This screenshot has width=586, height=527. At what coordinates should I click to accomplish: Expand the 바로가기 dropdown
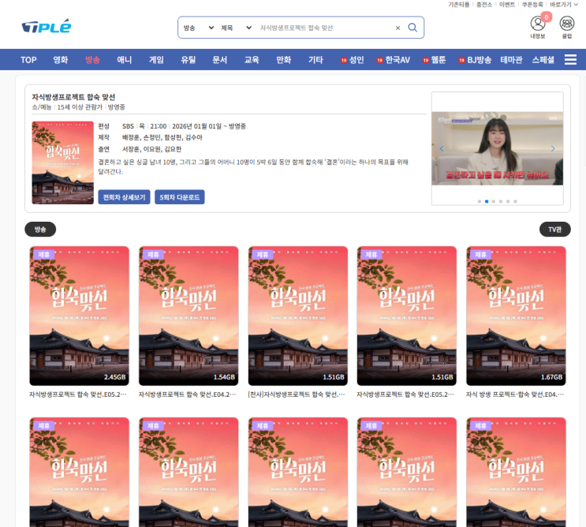pyautogui.click(x=564, y=5)
